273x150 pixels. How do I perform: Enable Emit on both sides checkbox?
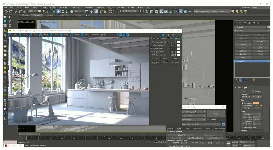click(242, 127)
